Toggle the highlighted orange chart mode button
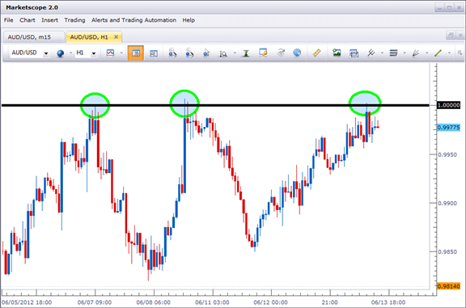This screenshot has width=466, height=308. (136, 53)
